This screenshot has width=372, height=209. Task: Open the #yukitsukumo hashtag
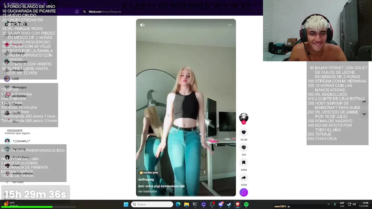point(170,186)
